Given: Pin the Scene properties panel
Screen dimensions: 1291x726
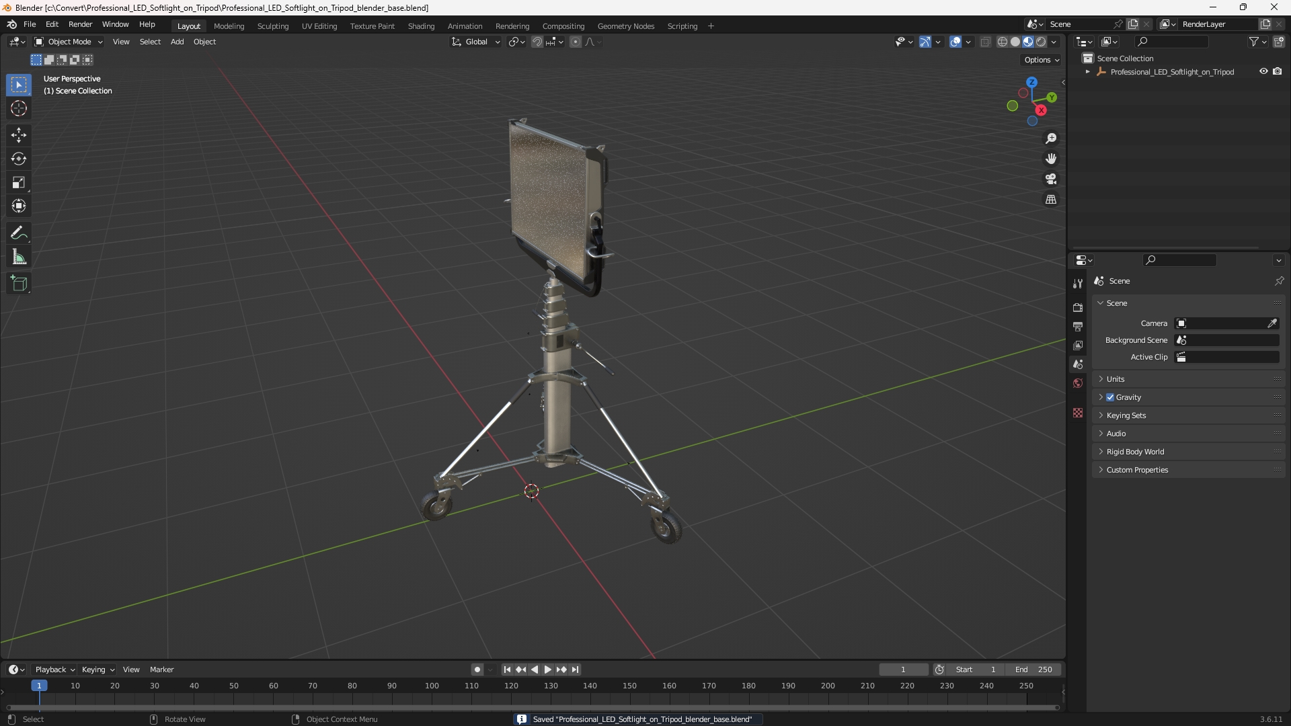Looking at the screenshot, I should pos(1279,281).
